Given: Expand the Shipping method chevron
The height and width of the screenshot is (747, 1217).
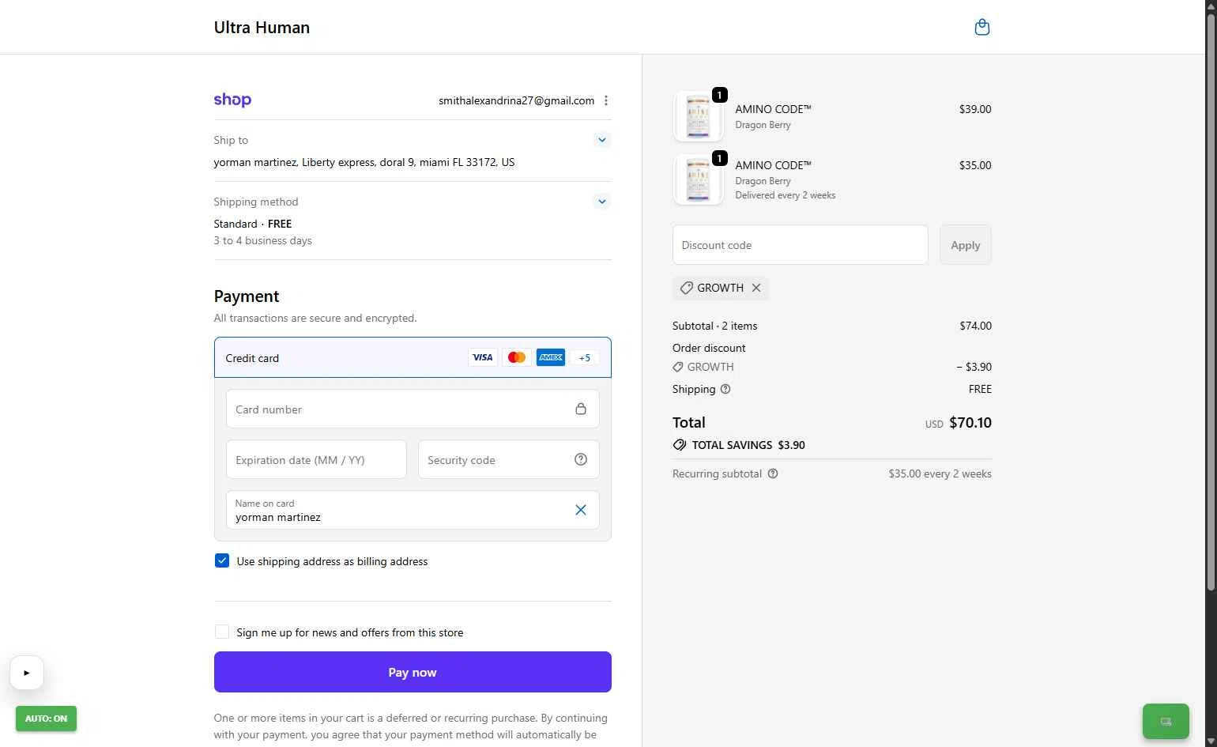Looking at the screenshot, I should point(602,202).
